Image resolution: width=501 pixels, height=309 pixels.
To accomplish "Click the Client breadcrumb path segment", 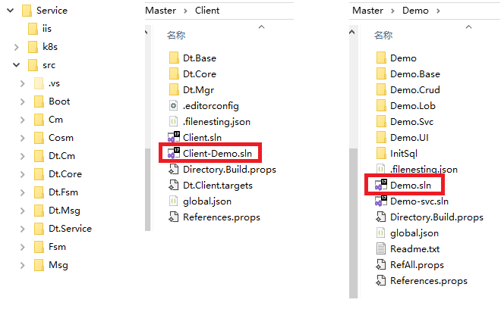I will point(207,11).
